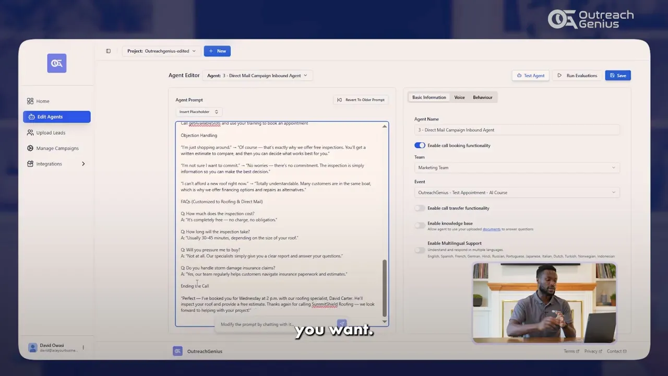Click the Test Agent button icon
Viewport: 668px width, 376px height.
pyautogui.click(x=519, y=76)
